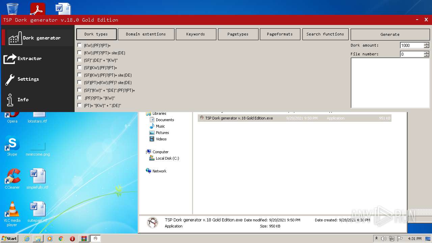Viewport: 432px width, 243px height.
Task: Switch to the Search functions tab
Action: point(325,34)
